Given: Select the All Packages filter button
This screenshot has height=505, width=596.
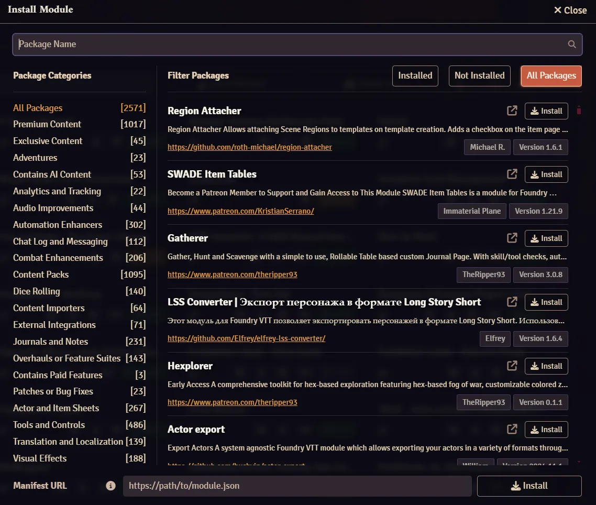Looking at the screenshot, I should click(x=551, y=75).
